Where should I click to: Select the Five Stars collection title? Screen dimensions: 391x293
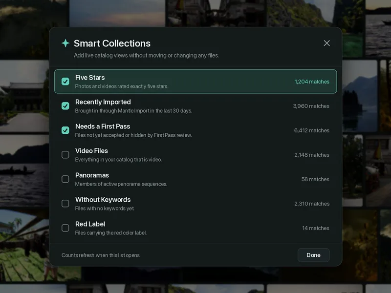pos(90,78)
